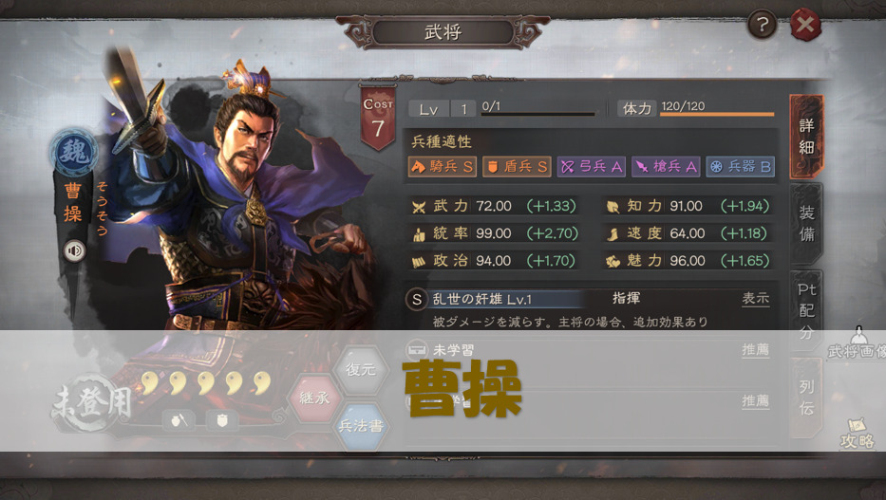Close the 武将 panel with red X

tap(805, 25)
